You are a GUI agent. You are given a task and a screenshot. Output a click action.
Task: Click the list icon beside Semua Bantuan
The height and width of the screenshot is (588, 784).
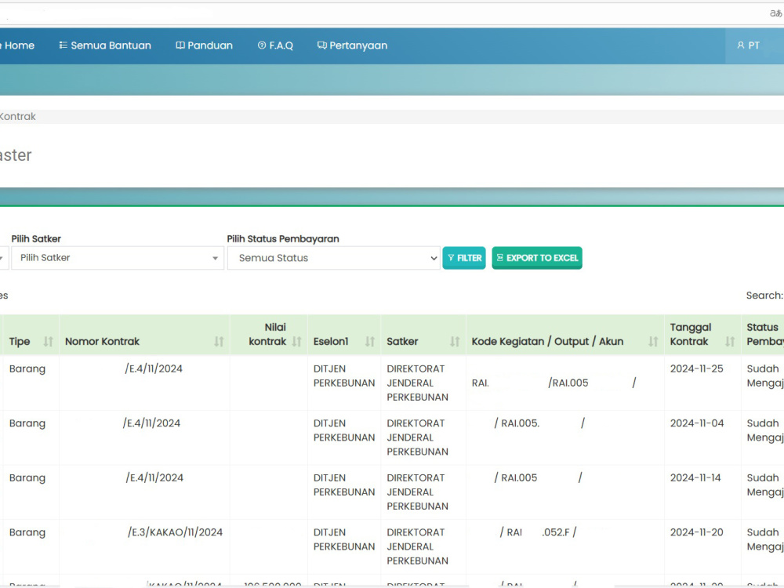63,45
